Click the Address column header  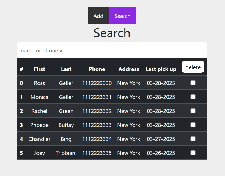pyautogui.click(x=129, y=69)
